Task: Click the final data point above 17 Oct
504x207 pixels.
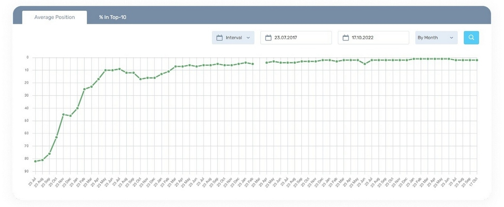Action: tap(477, 60)
